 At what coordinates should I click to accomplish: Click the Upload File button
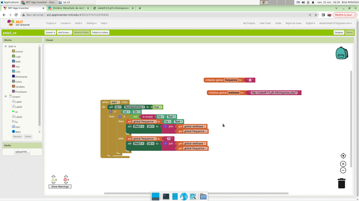click(x=22, y=152)
